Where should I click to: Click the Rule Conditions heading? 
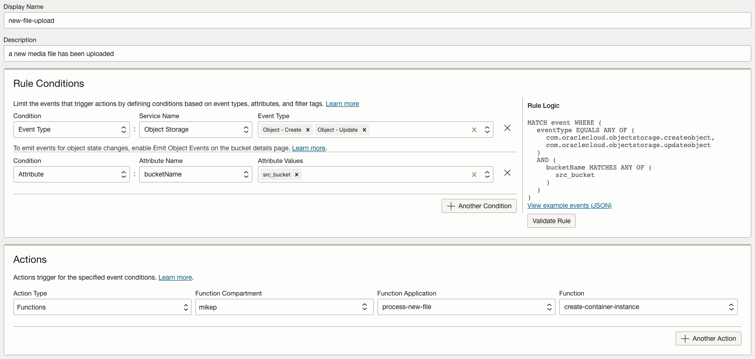(x=49, y=84)
